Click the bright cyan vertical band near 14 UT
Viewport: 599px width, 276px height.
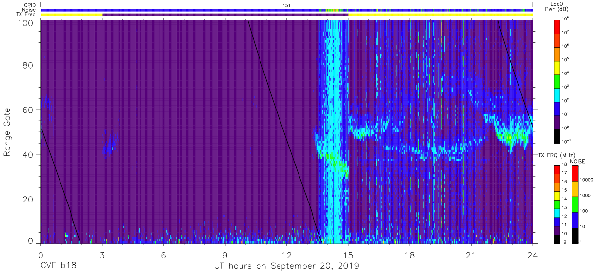pyautogui.click(x=335, y=131)
